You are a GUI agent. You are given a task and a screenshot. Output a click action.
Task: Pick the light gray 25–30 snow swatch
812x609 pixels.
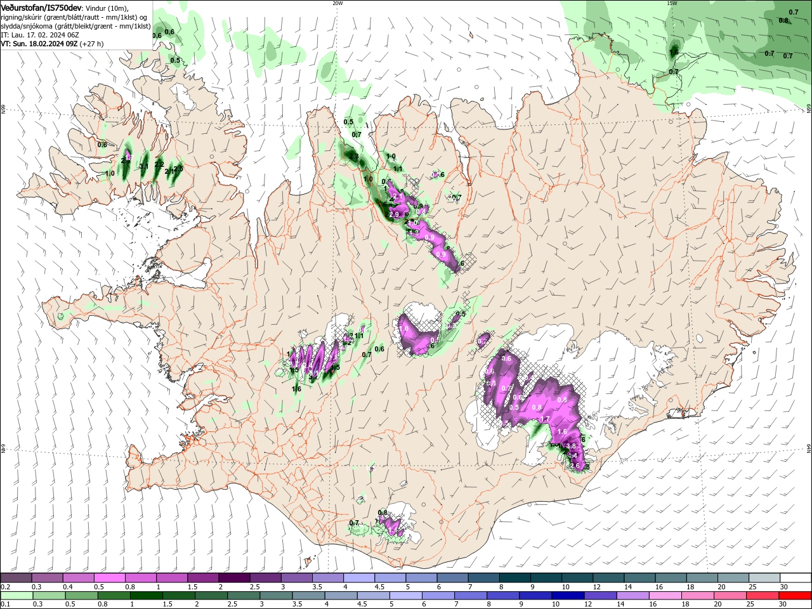pyautogui.click(x=764, y=578)
